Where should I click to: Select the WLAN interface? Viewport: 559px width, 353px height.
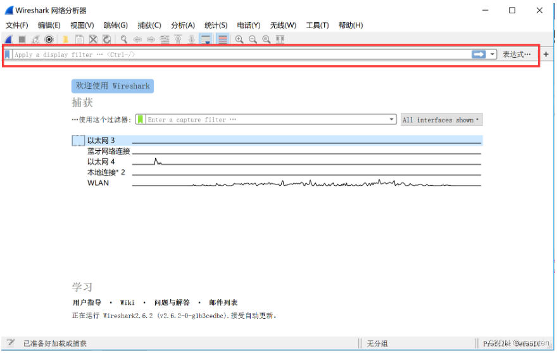277,183
